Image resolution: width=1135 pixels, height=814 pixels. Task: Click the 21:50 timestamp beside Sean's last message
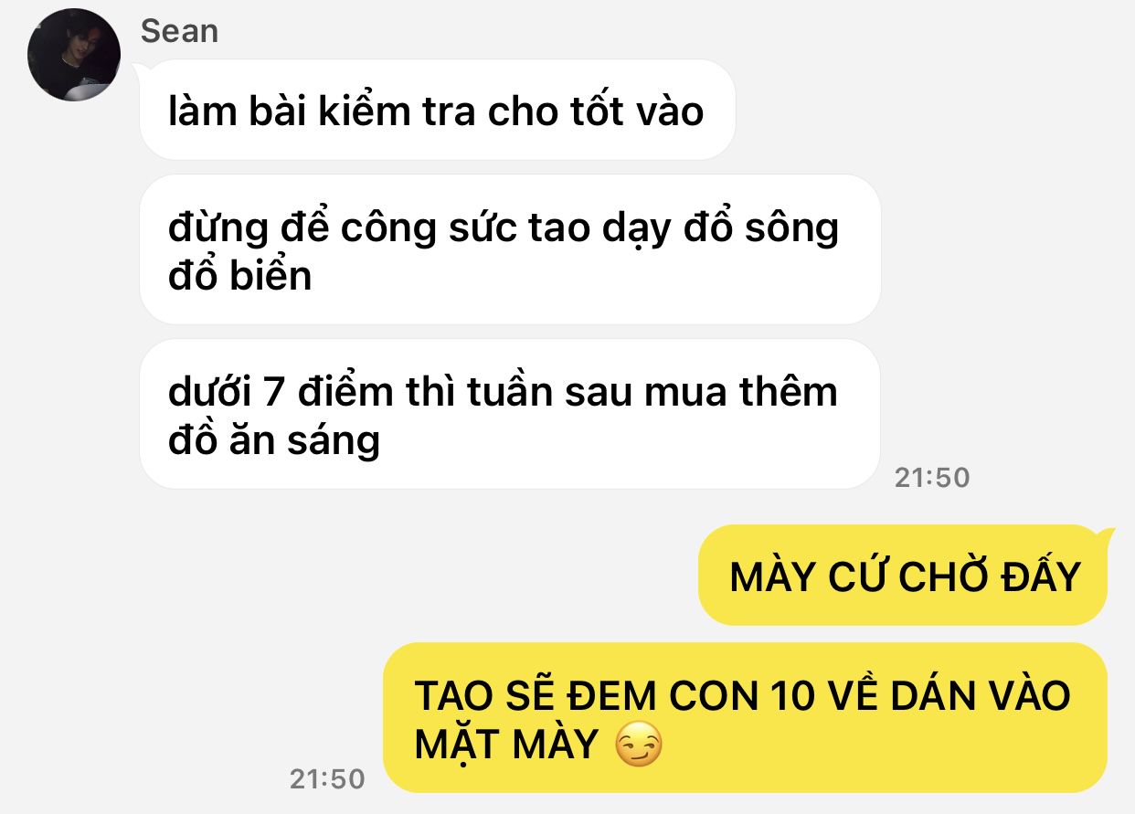[x=932, y=477]
